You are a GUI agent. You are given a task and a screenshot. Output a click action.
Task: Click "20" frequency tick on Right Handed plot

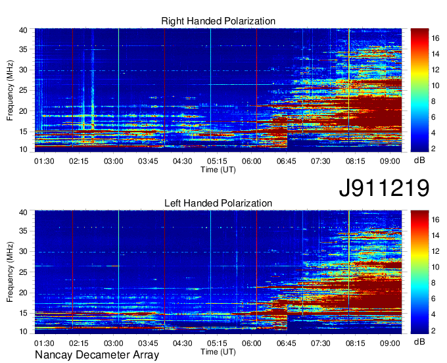pyautogui.click(x=23, y=111)
